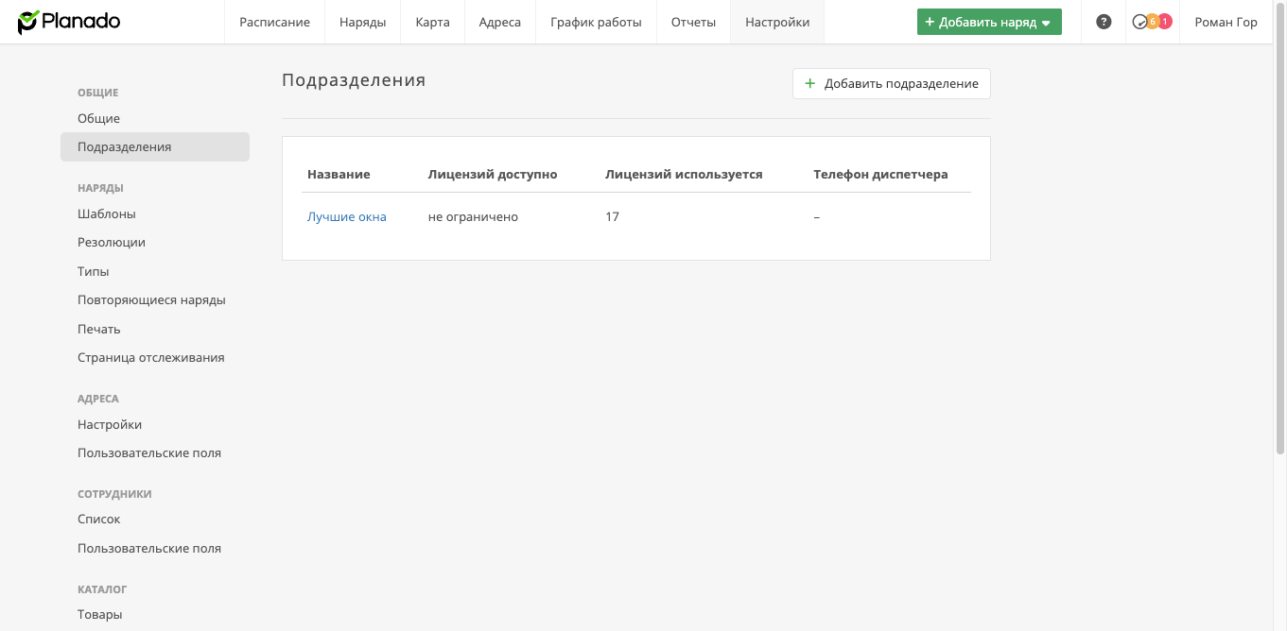Click the licenses used value 17
This screenshot has width=1287, height=631.
click(x=612, y=216)
